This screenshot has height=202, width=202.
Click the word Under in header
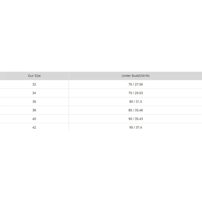coord(125,76)
